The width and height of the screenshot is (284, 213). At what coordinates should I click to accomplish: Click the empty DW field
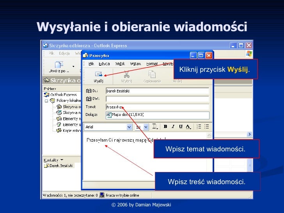pos(157,99)
